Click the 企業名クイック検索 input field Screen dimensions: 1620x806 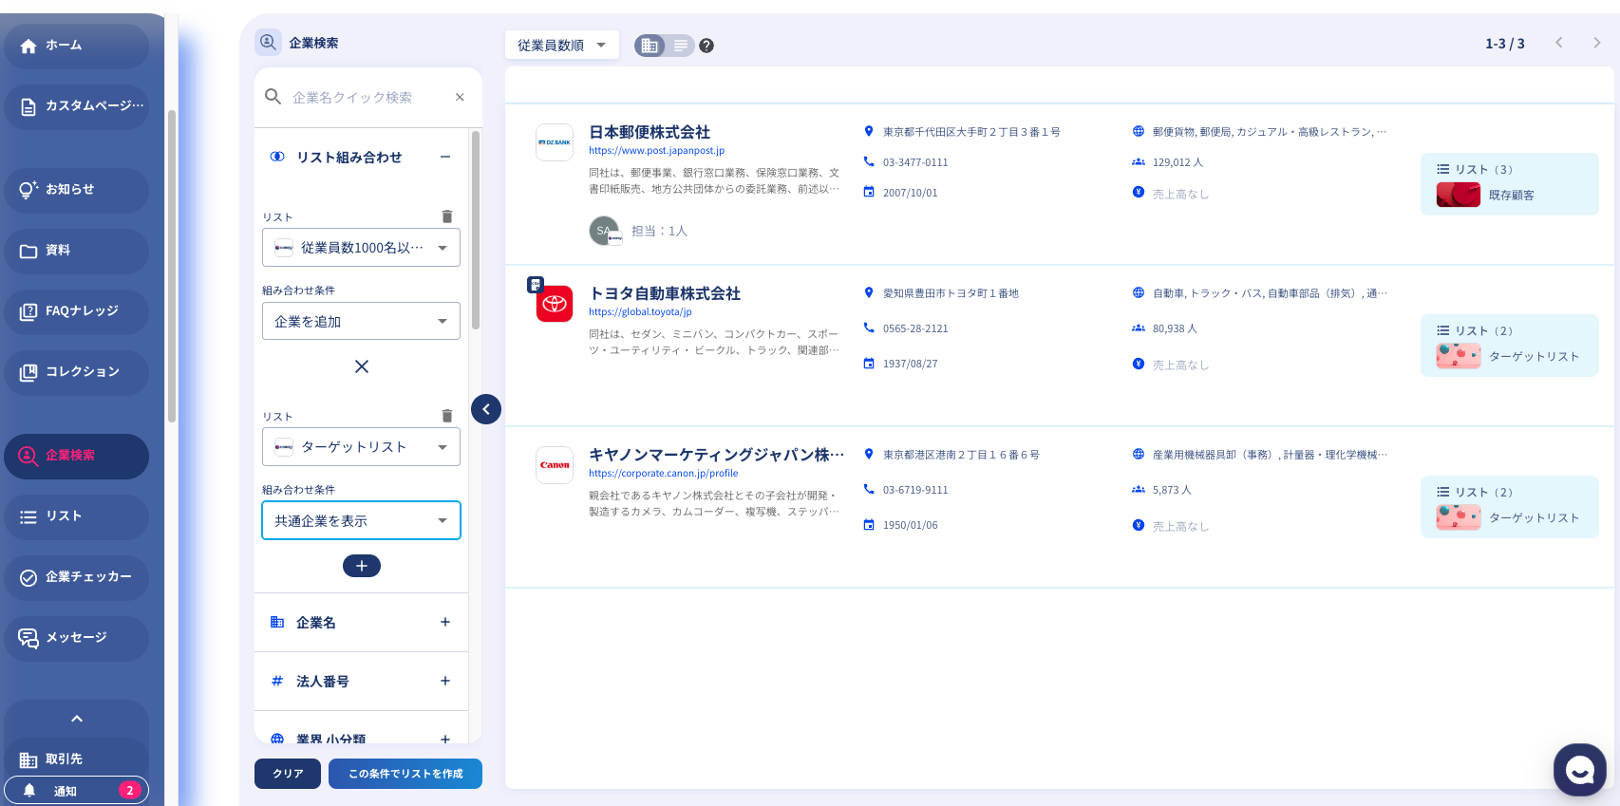coord(366,98)
